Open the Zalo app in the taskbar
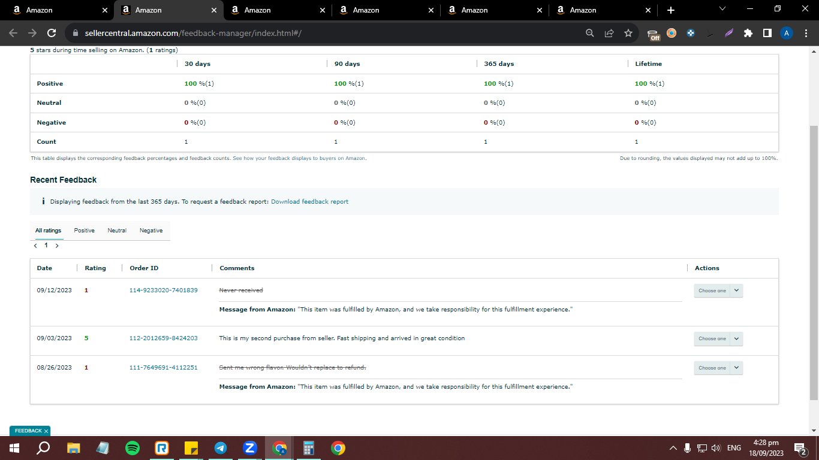 250,447
